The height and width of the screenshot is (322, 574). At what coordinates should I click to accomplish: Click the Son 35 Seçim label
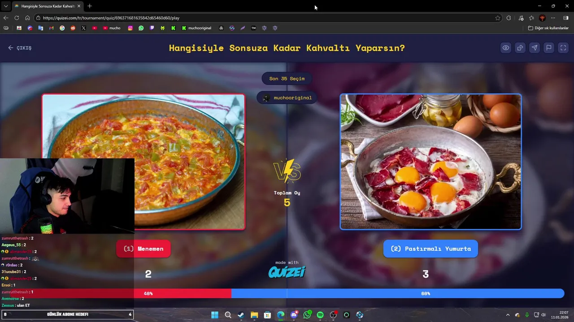coord(287,79)
